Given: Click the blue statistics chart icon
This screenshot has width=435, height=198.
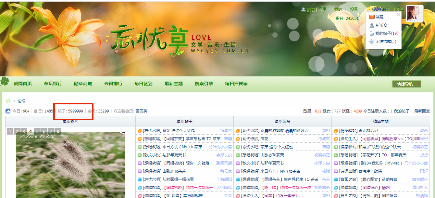Looking at the screenshot, I should pos(8,111).
